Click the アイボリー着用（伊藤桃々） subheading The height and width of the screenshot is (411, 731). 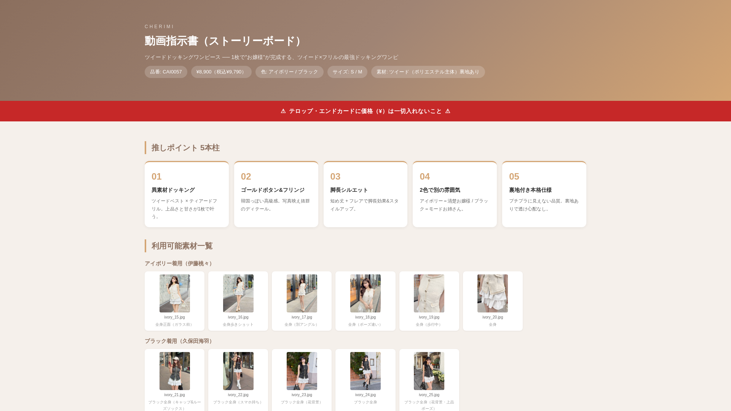[x=179, y=263]
